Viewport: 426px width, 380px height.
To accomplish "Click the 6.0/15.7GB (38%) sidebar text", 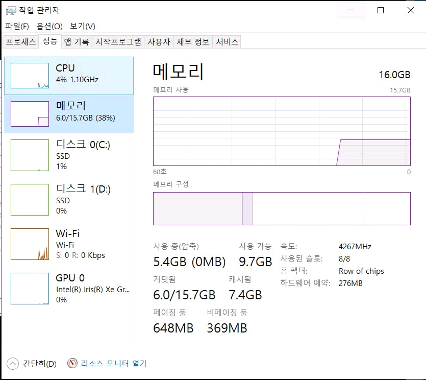I will tap(86, 118).
